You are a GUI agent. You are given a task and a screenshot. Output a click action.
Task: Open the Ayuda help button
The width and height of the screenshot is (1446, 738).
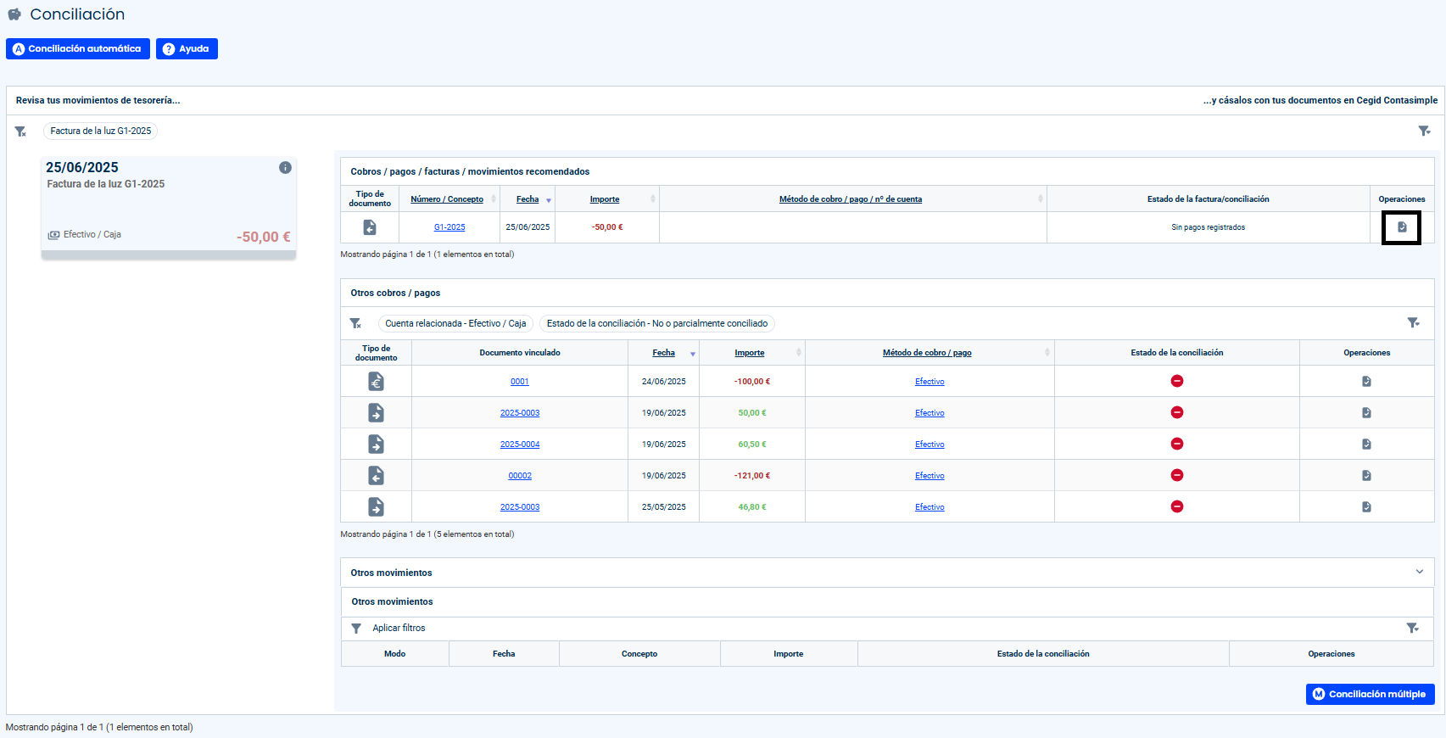pos(187,49)
